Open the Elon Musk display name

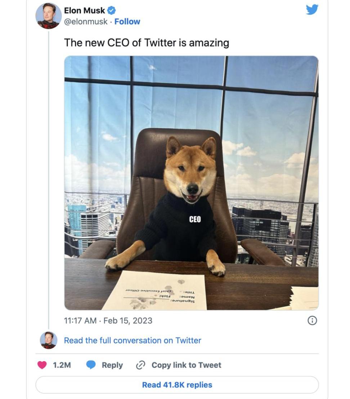pos(84,10)
